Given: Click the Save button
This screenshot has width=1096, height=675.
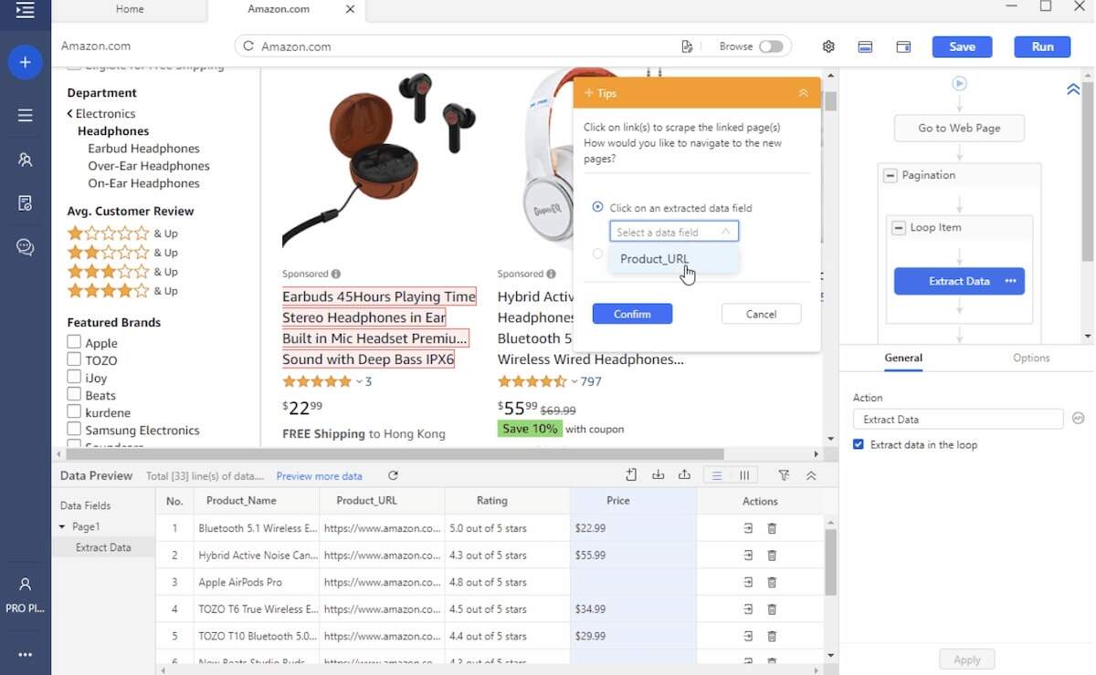Looking at the screenshot, I should point(962,47).
